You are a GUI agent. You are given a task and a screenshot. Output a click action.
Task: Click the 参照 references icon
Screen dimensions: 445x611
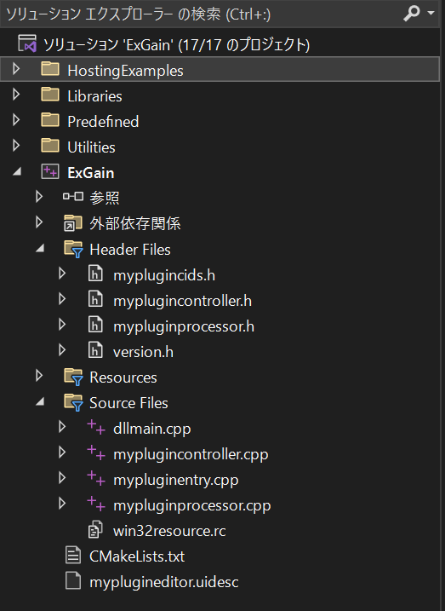[72, 196]
